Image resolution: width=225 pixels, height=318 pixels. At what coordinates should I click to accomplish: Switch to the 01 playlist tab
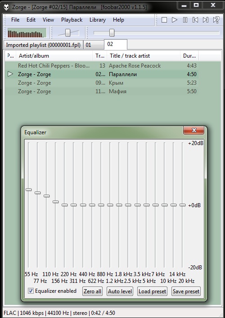94,45
